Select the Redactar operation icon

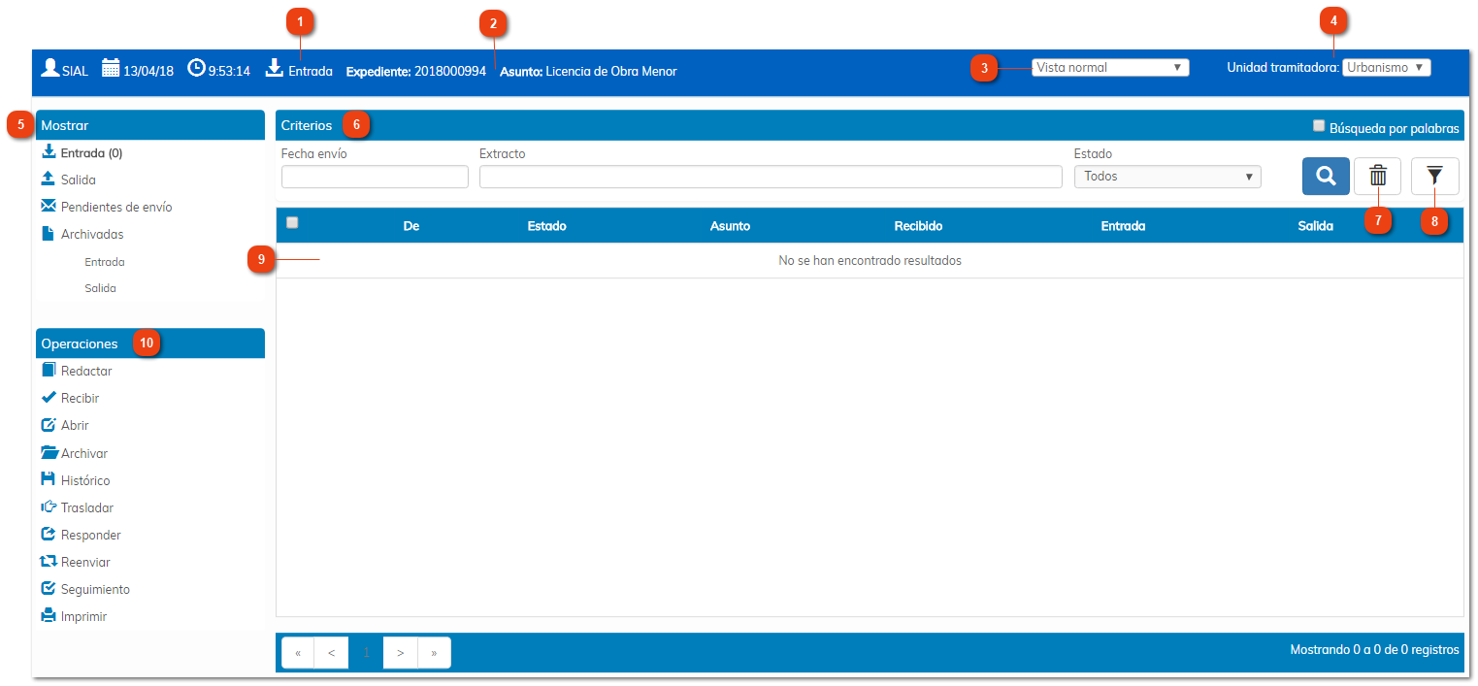tap(48, 370)
